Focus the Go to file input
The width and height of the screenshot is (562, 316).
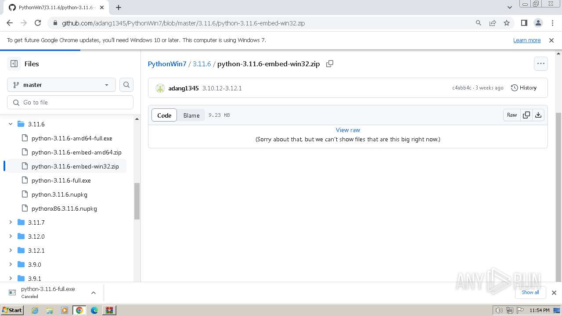tap(70, 102)
